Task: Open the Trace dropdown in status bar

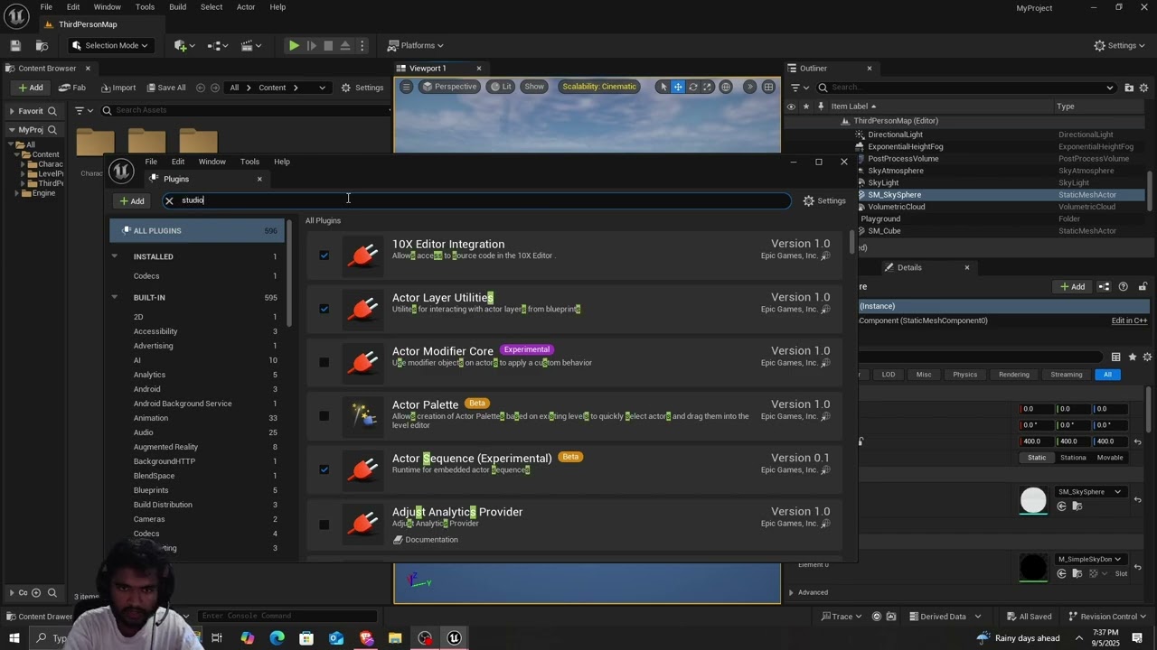Action: (x=841, y=617)
